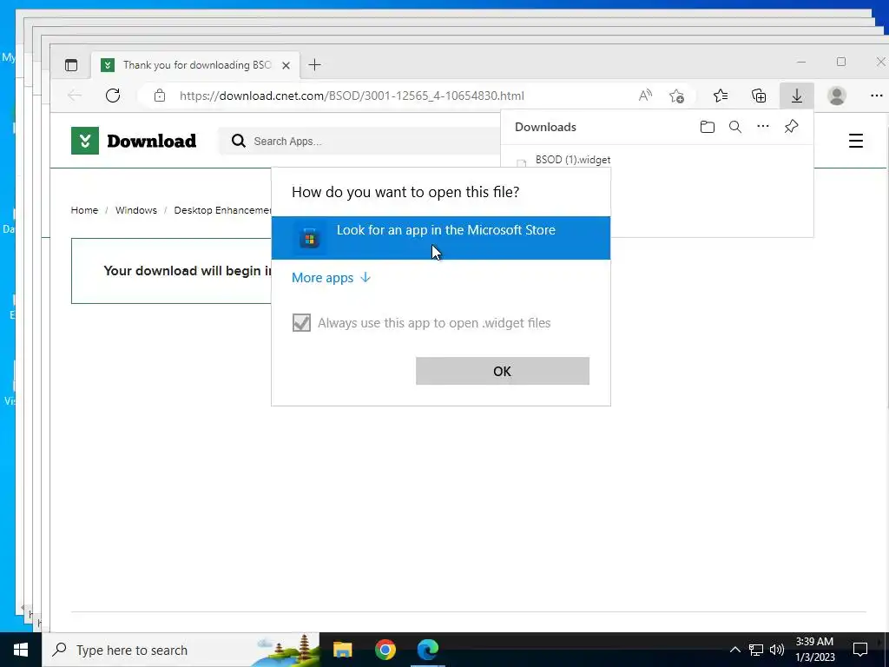889x667 pixels.
Task: Open the Favorites list
Action: (721, 96)
